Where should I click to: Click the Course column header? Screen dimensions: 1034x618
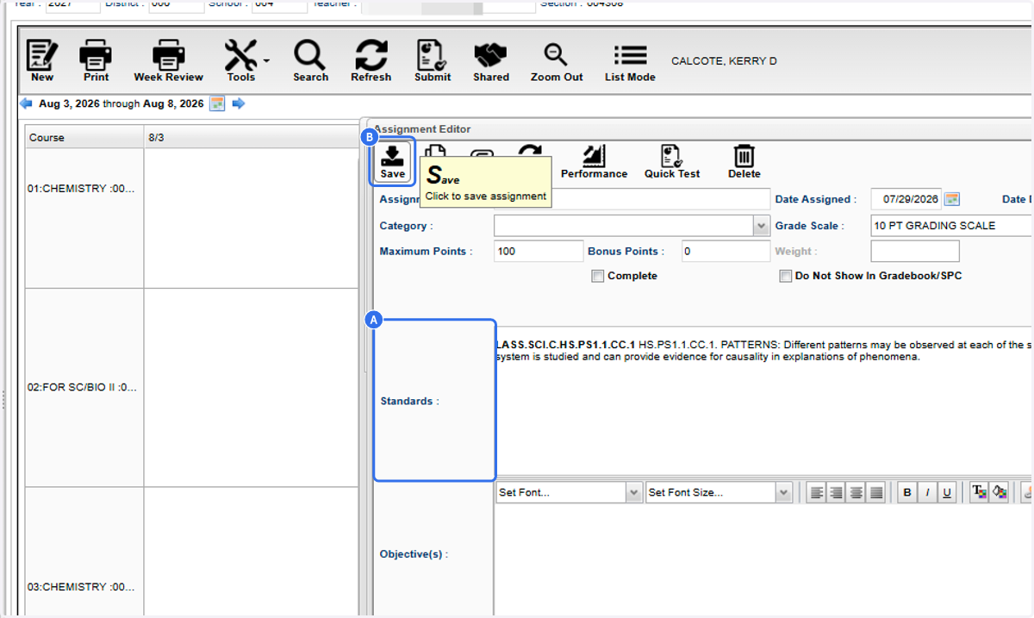[x=84, y=137]
